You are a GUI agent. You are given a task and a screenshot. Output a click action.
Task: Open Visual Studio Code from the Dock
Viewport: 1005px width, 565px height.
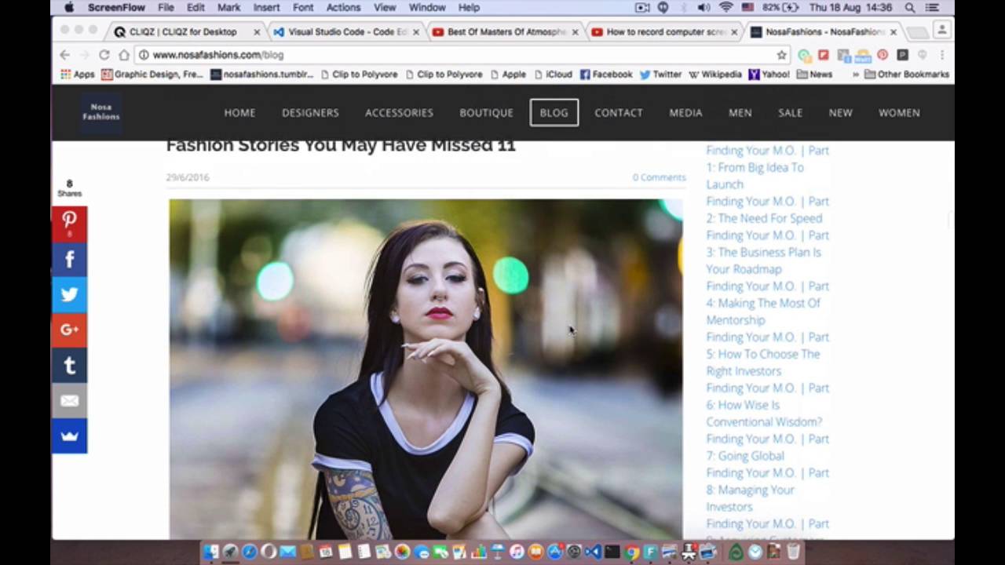593,552
